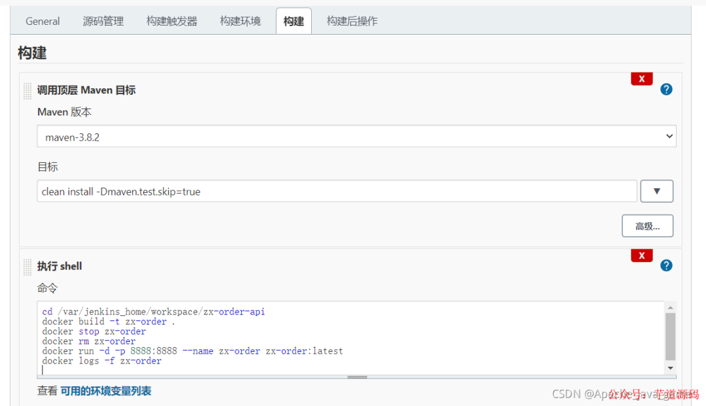Click the 'docker logs -f zx-order' line
Image resolution: width=706 pixels, height=406 pixels.
(x=102, y=361)
